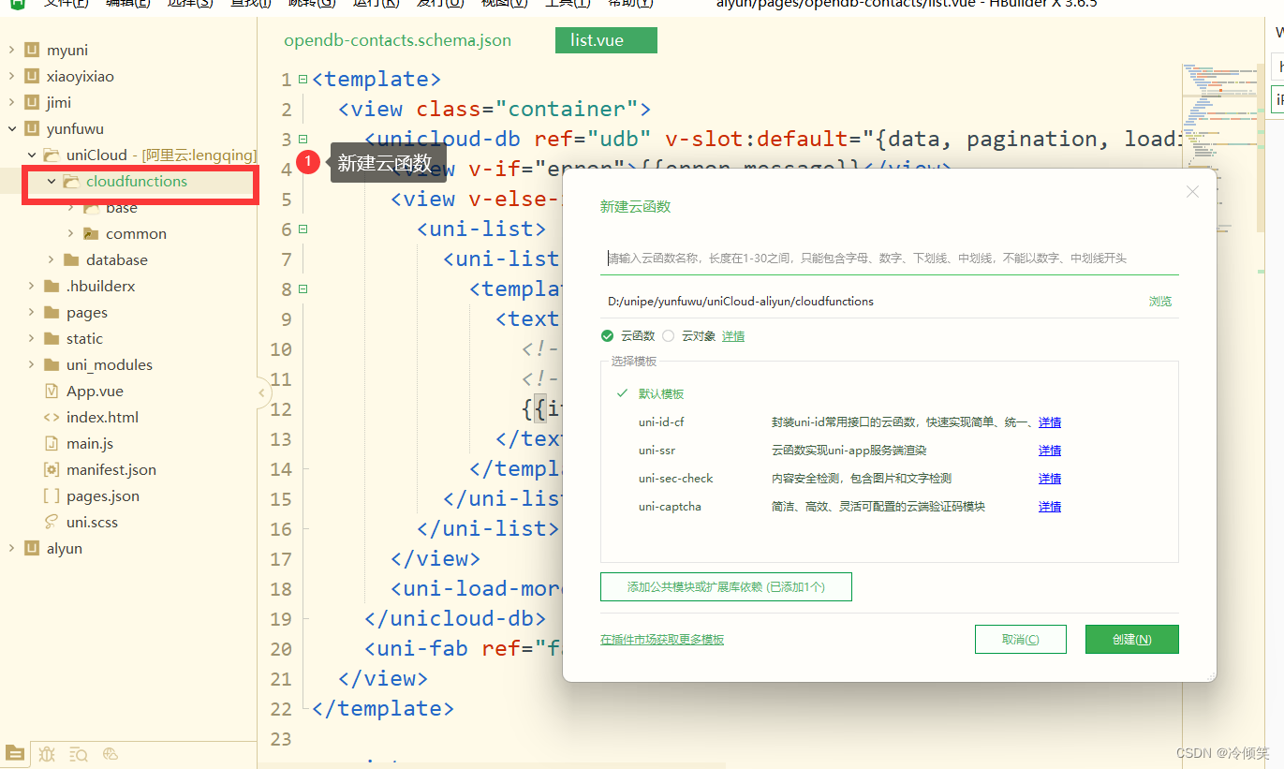The image size is (1284, 769).
Task: Choose the uni-ssr template
Action: tap(657, 451)
